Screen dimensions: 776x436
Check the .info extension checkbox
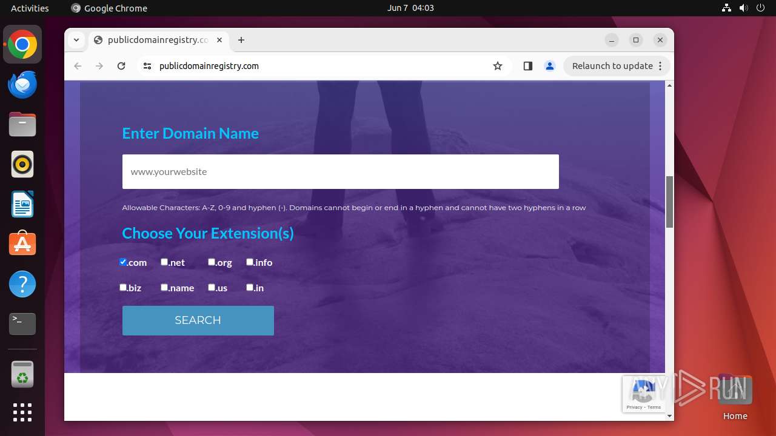(250, 262)
